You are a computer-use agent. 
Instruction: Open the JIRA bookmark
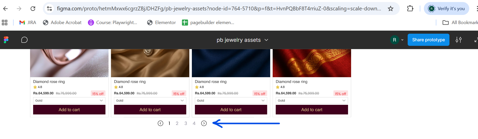28,23
